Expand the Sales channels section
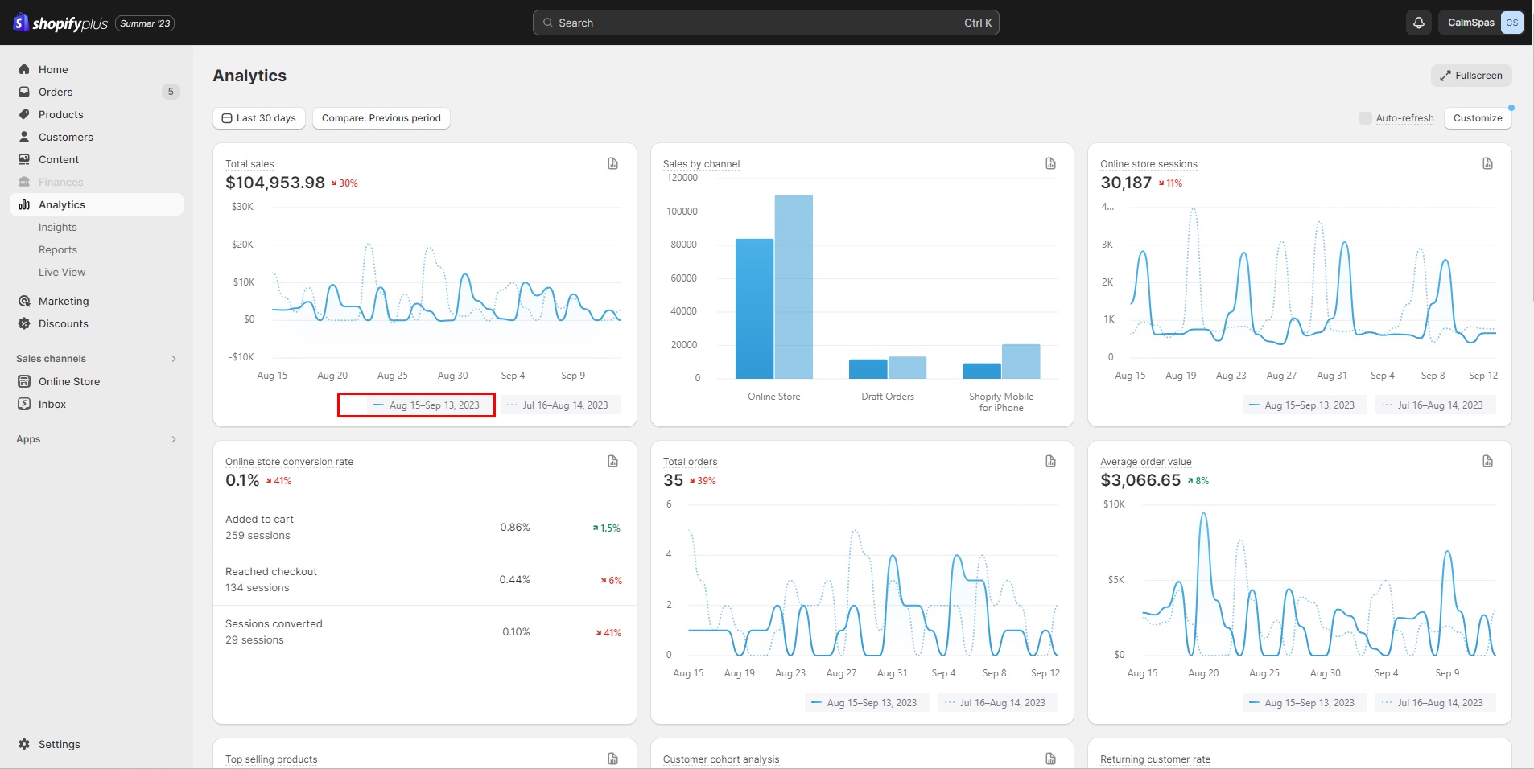Viewport: 1534px width, 769px height. (x=174, y=359)
